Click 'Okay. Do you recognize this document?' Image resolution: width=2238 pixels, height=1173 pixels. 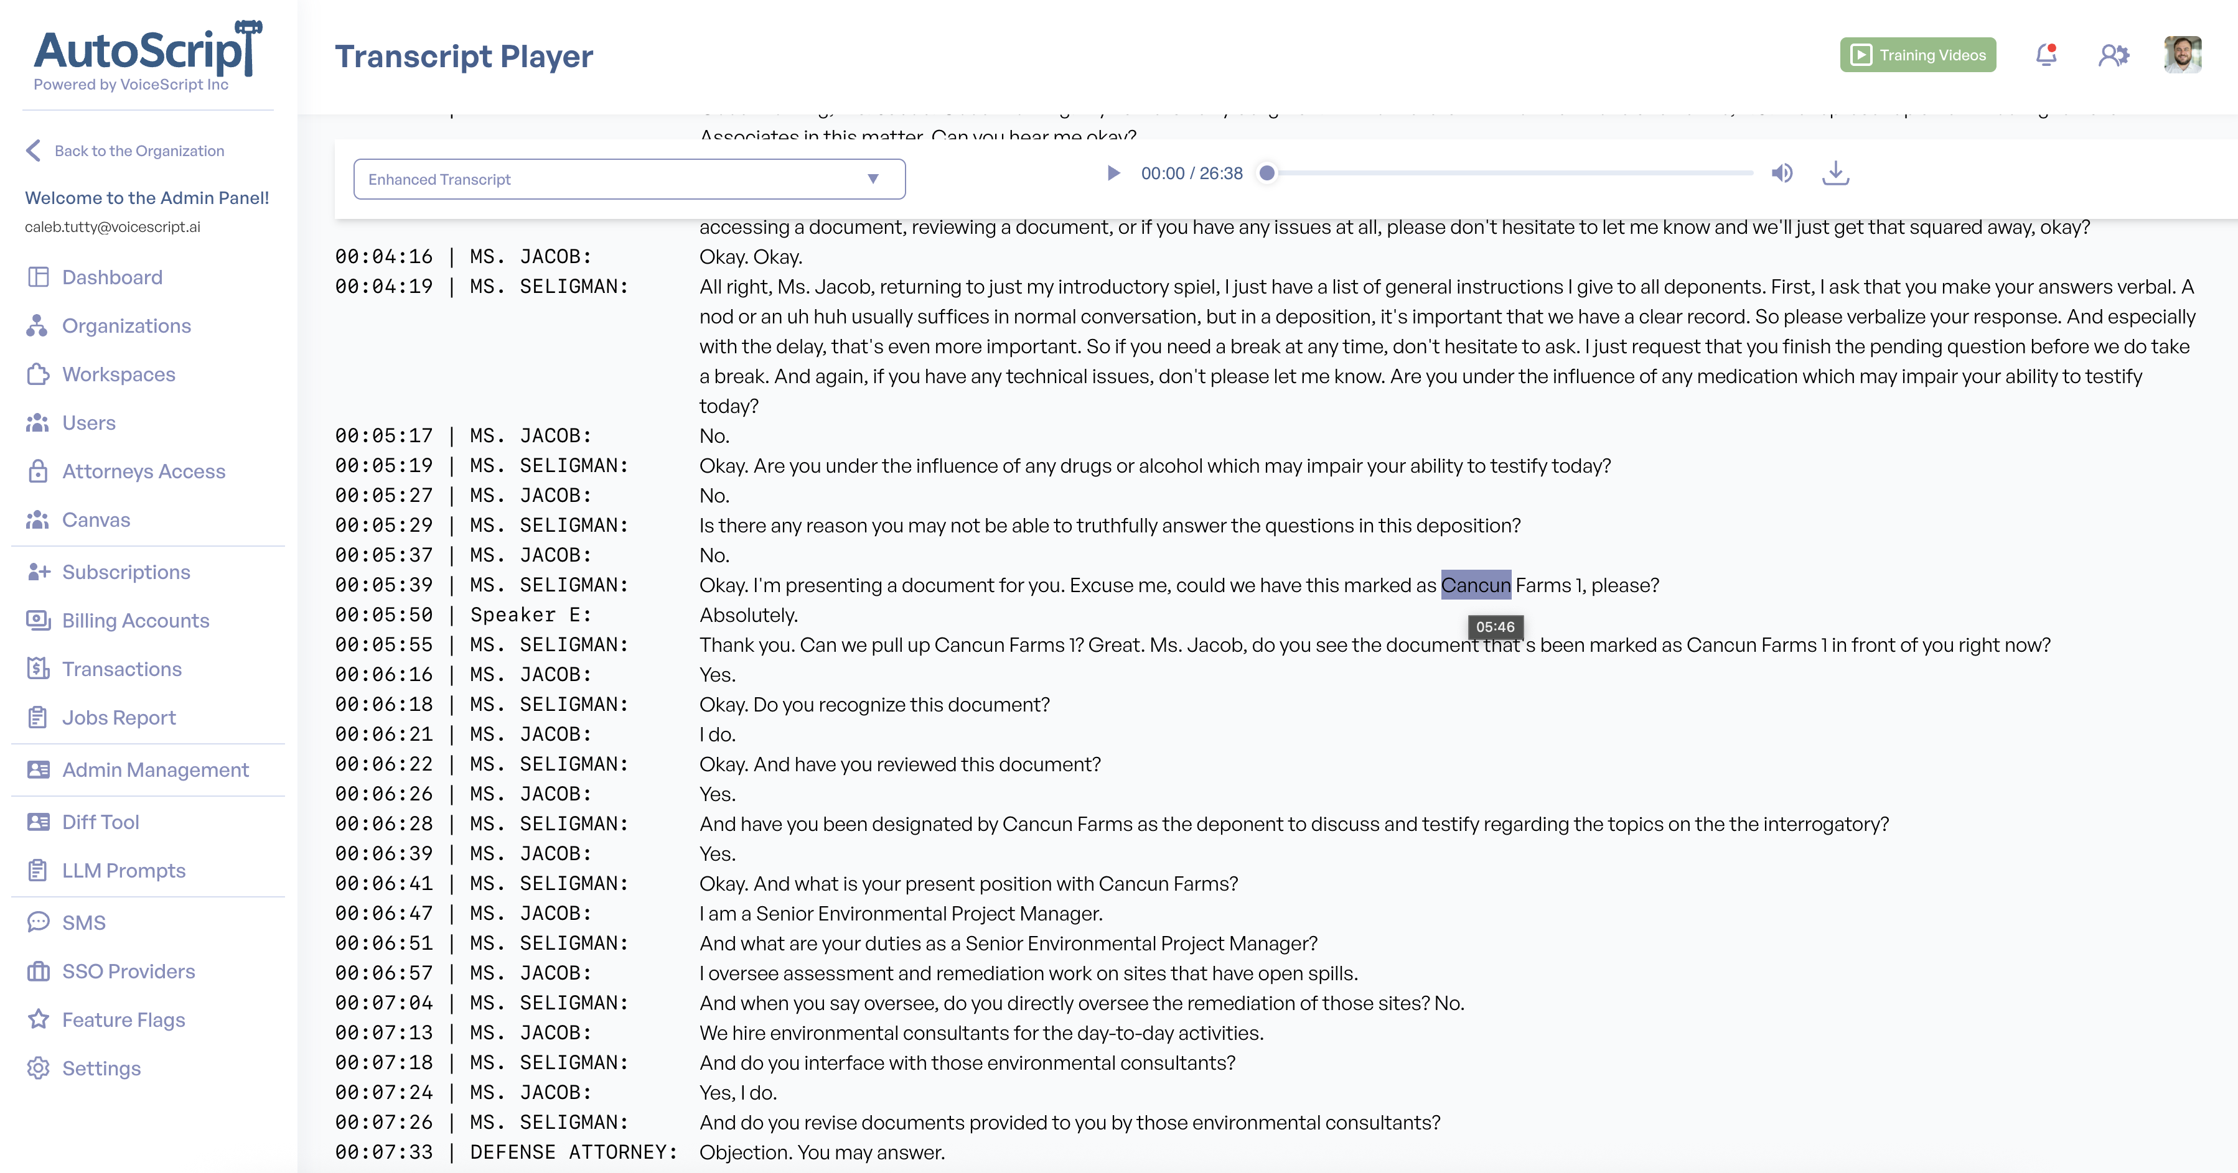(x=875, y=704)
